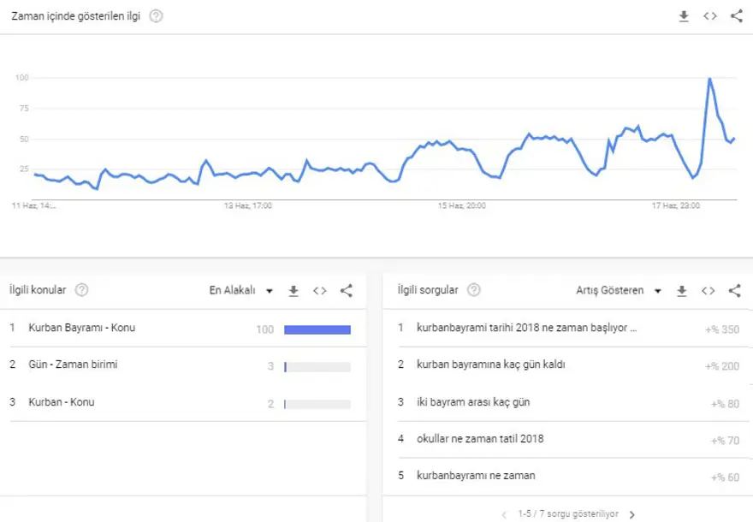The image size is (753, 522).
Task: Show help for İlgili sorgular
Action: pos(474,290)
